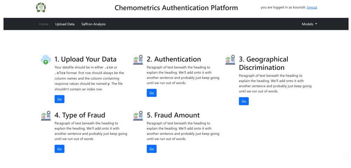The image size is (351, 168).
Task: Open the Upload Data page
Action: tap(65, 24)
